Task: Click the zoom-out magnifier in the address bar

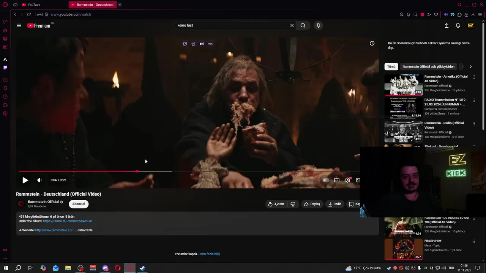Action: pos(402,14)
